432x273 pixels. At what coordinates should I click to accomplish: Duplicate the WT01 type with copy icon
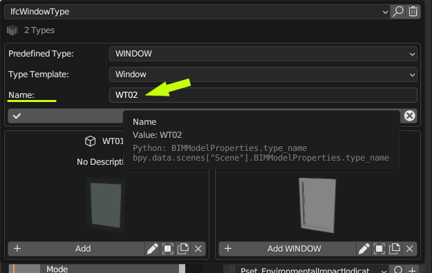[183, 249]
